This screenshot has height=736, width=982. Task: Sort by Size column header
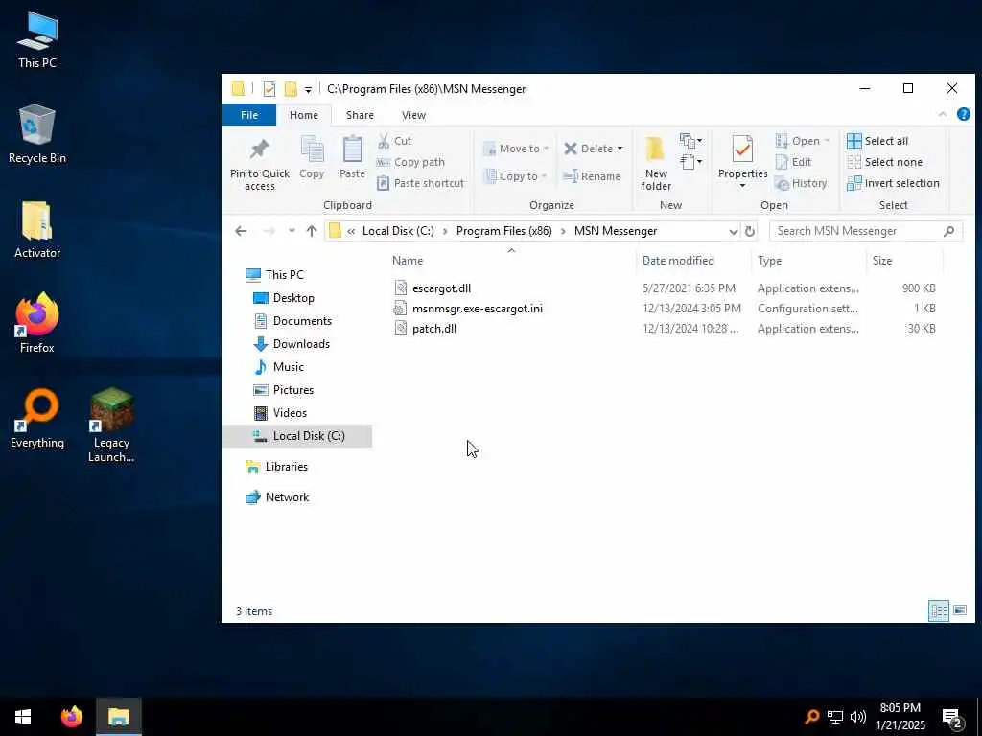(x=904, y=261)
